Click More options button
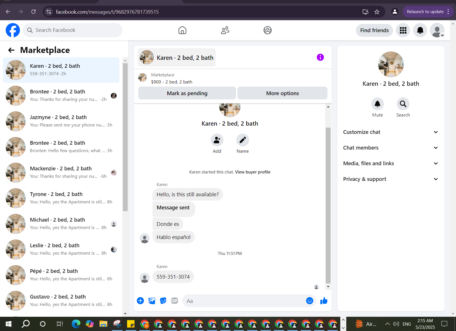This screenshot has width=456, height=331. pyautogui.click(x=282, y=93)
